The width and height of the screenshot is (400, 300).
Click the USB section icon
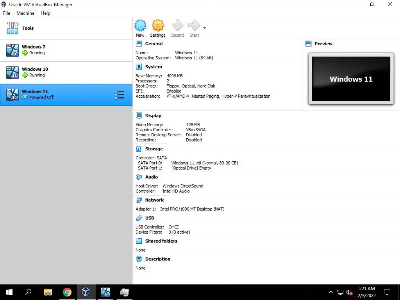click(x=139, y=218)
